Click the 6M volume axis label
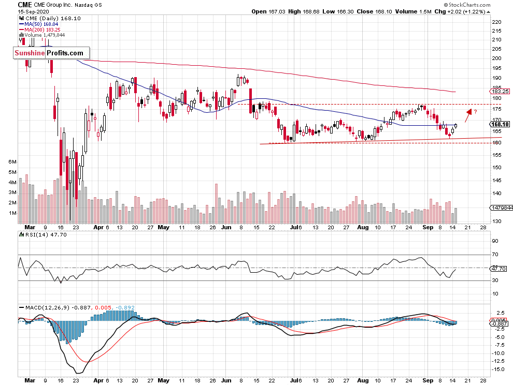This screenshot has width=513, height=385. pos(12,162)
